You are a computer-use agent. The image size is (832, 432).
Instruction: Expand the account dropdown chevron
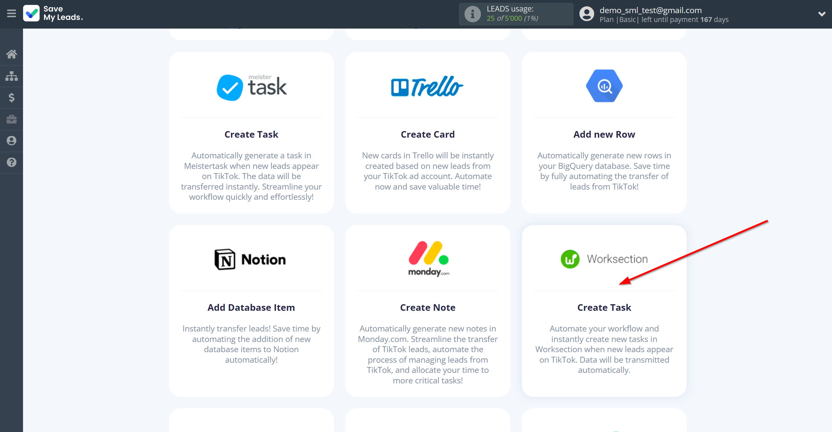[x=821, y=14]
